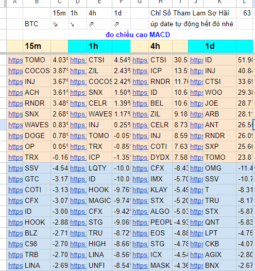Select the ALGO cell in 4h list
Screen dimensions: 255x271
tap(161, 211)
